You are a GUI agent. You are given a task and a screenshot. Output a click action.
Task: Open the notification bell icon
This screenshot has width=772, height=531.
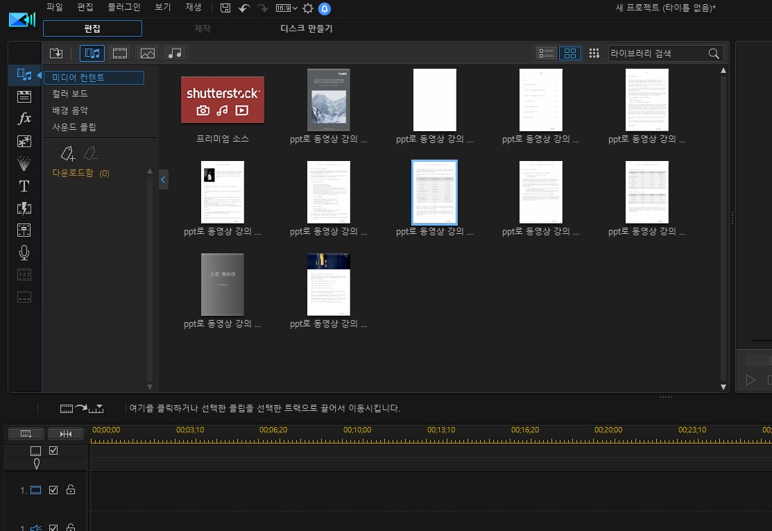324,8
